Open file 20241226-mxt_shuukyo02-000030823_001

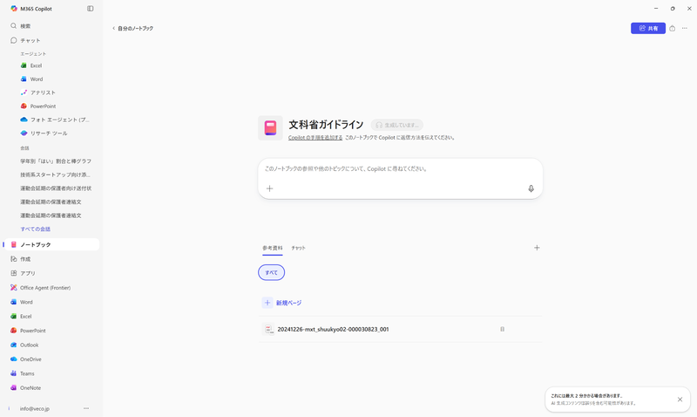tap(400, 330)
